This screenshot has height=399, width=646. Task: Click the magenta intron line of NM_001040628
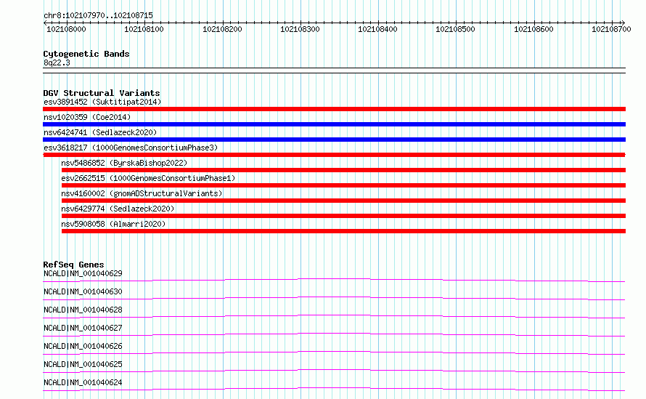[334, 315]
